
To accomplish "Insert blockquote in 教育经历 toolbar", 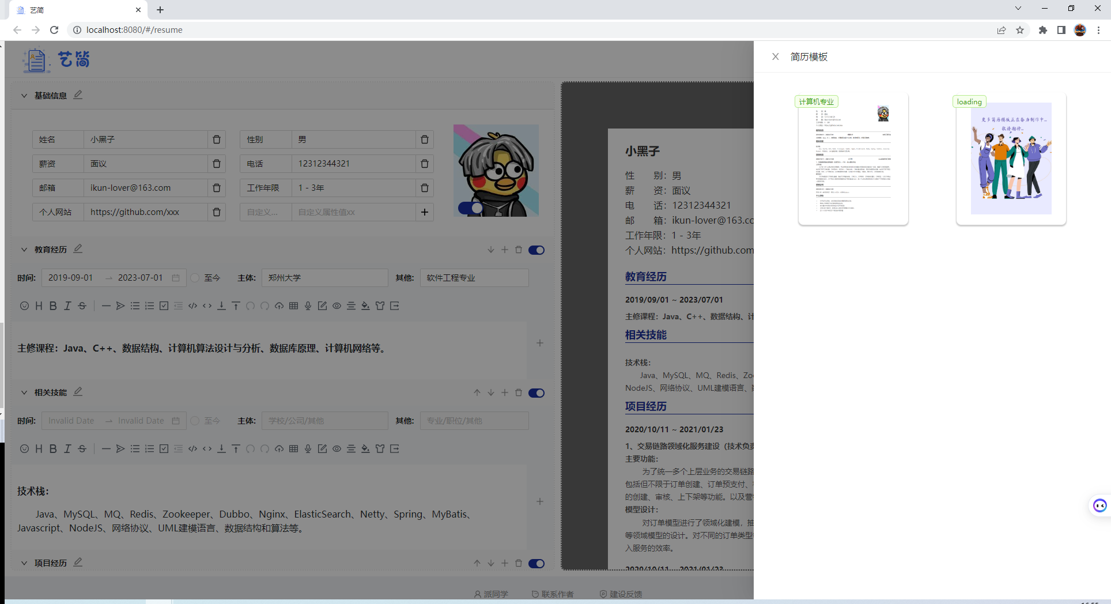I will click(120, 306).
